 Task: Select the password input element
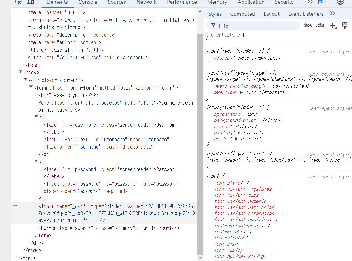[x=112, y=188]
